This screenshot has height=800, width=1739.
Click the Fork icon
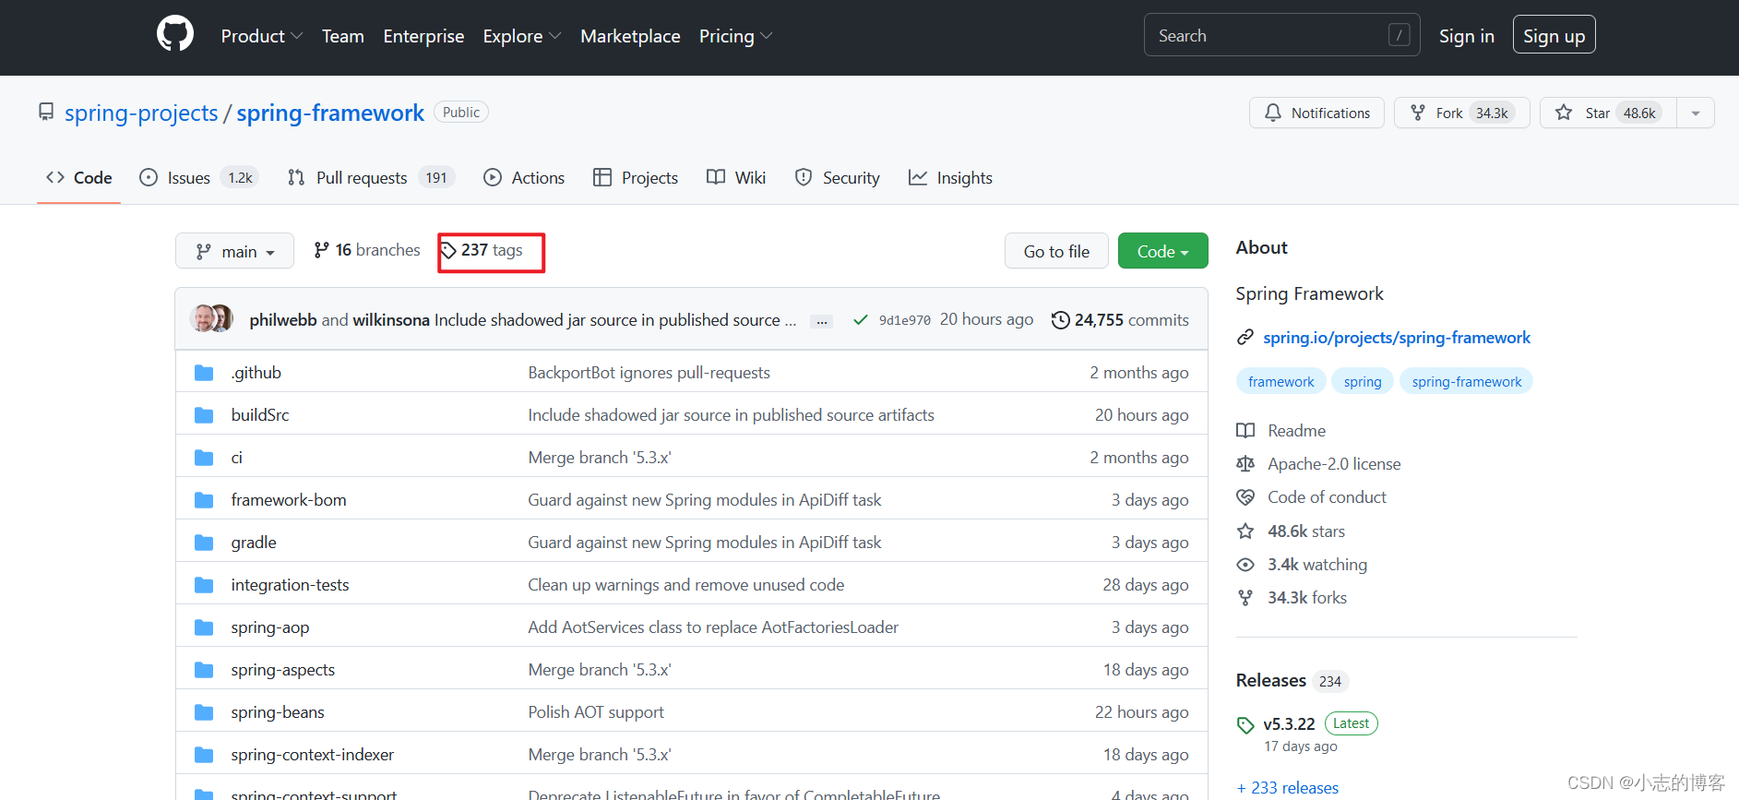1418,113
